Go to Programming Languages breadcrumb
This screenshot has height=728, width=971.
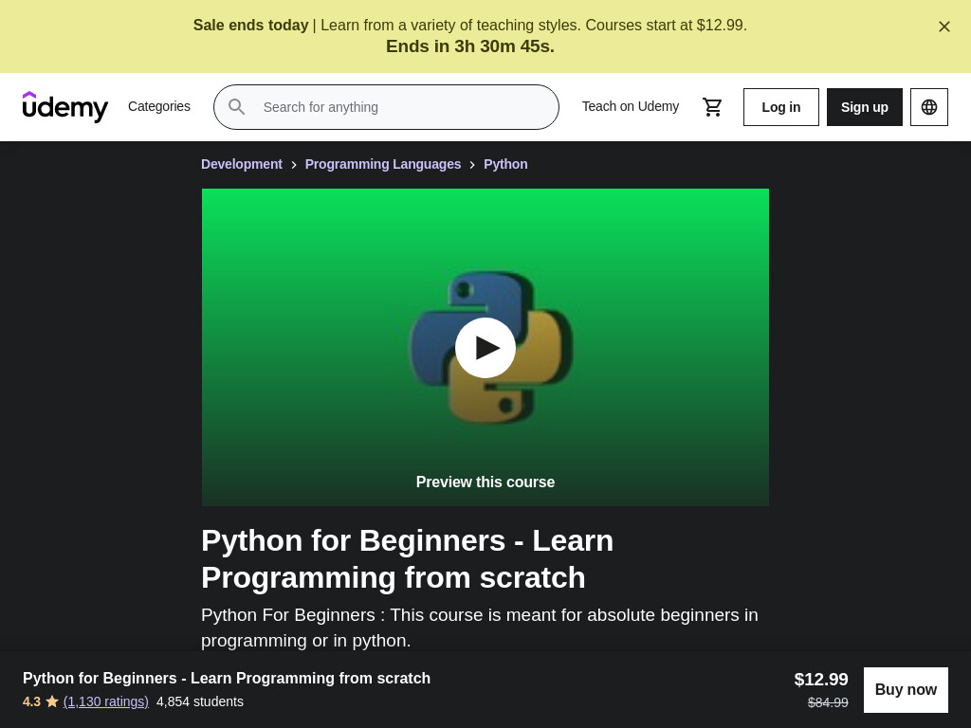383,164
